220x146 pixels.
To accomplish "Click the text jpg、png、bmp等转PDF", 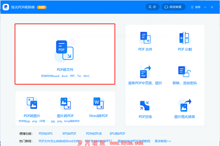I will pyautogui.click(x=65, y=121).
